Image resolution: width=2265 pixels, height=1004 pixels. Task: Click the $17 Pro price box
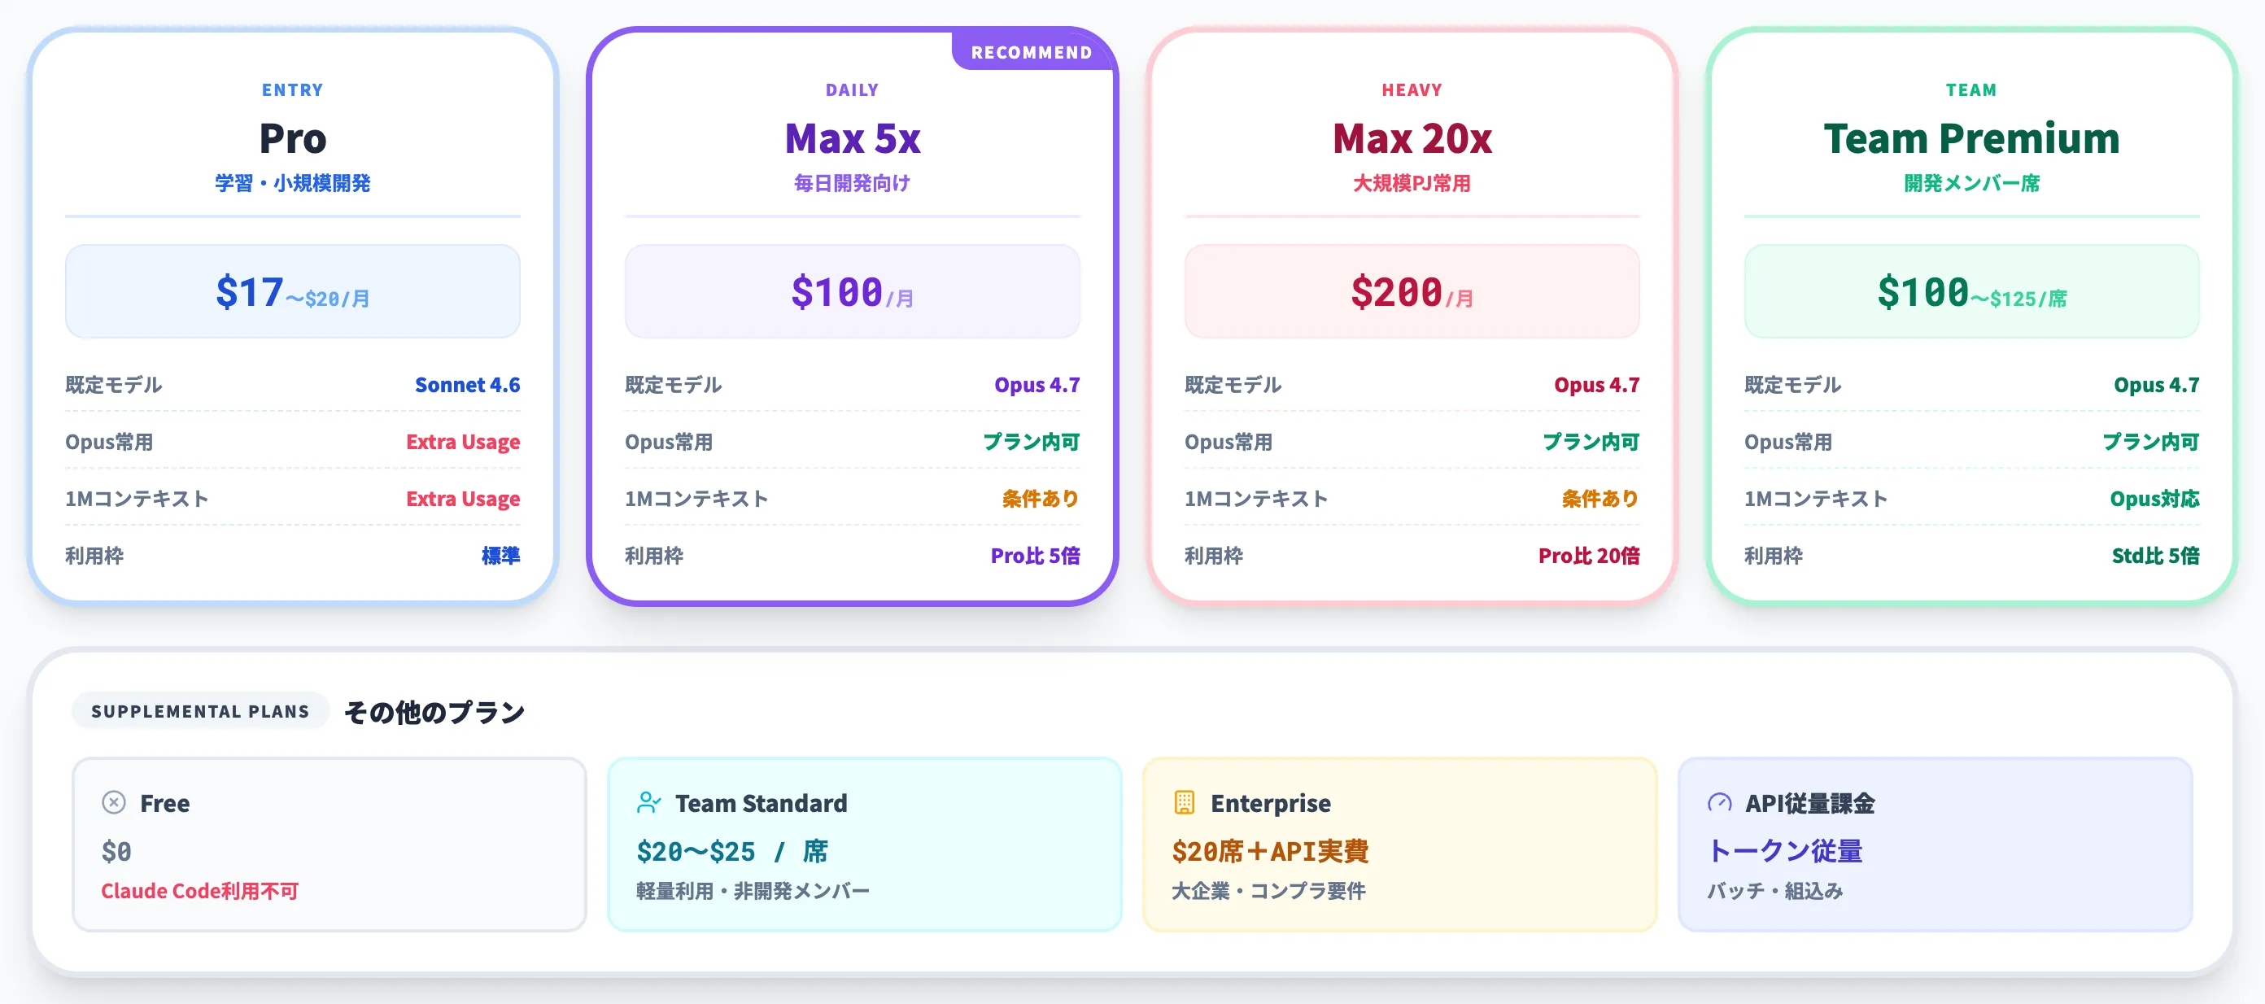[293, 291]
